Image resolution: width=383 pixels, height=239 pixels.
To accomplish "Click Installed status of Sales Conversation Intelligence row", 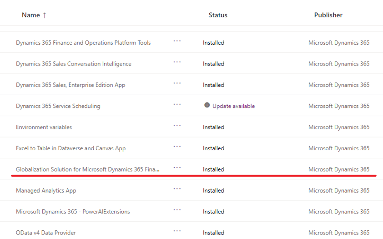I will pyautogui.click(x=213, y=64).
